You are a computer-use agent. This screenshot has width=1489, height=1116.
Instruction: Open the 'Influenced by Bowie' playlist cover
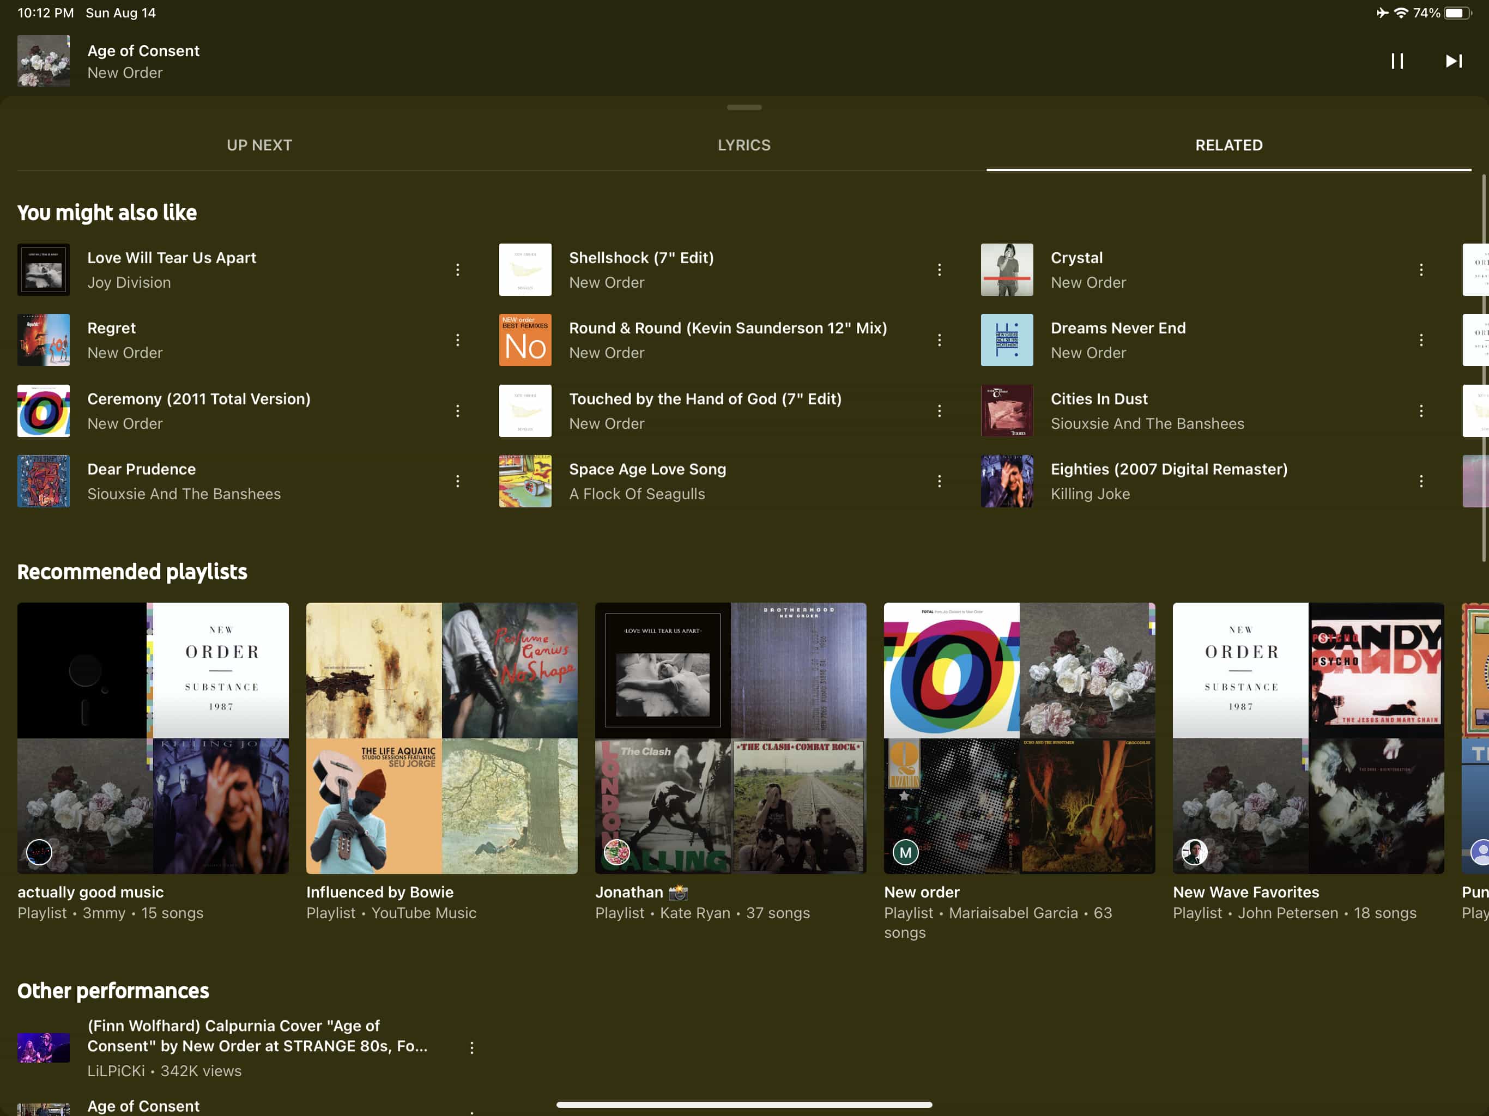tap(441, 738)
